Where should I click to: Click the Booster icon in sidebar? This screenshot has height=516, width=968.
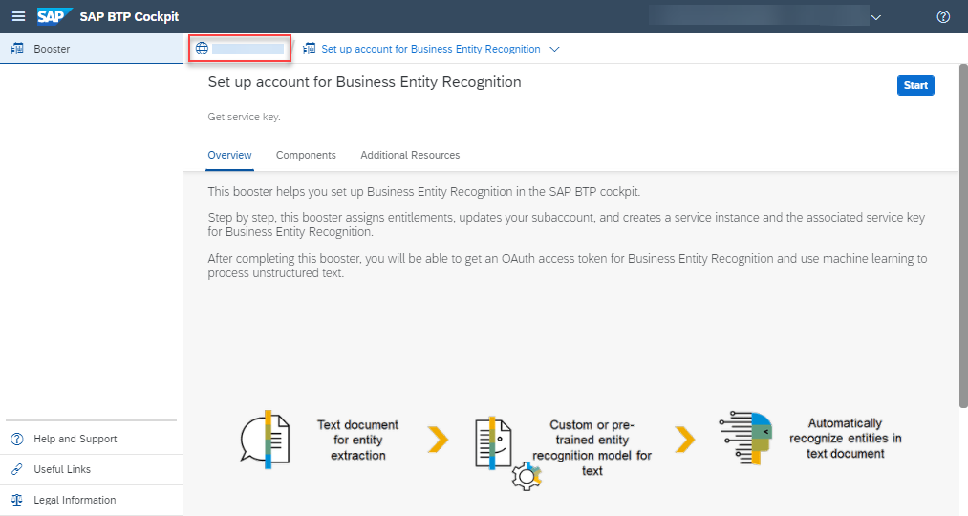[17, 49]
